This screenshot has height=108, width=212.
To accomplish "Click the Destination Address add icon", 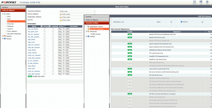I will coord(61,17).
